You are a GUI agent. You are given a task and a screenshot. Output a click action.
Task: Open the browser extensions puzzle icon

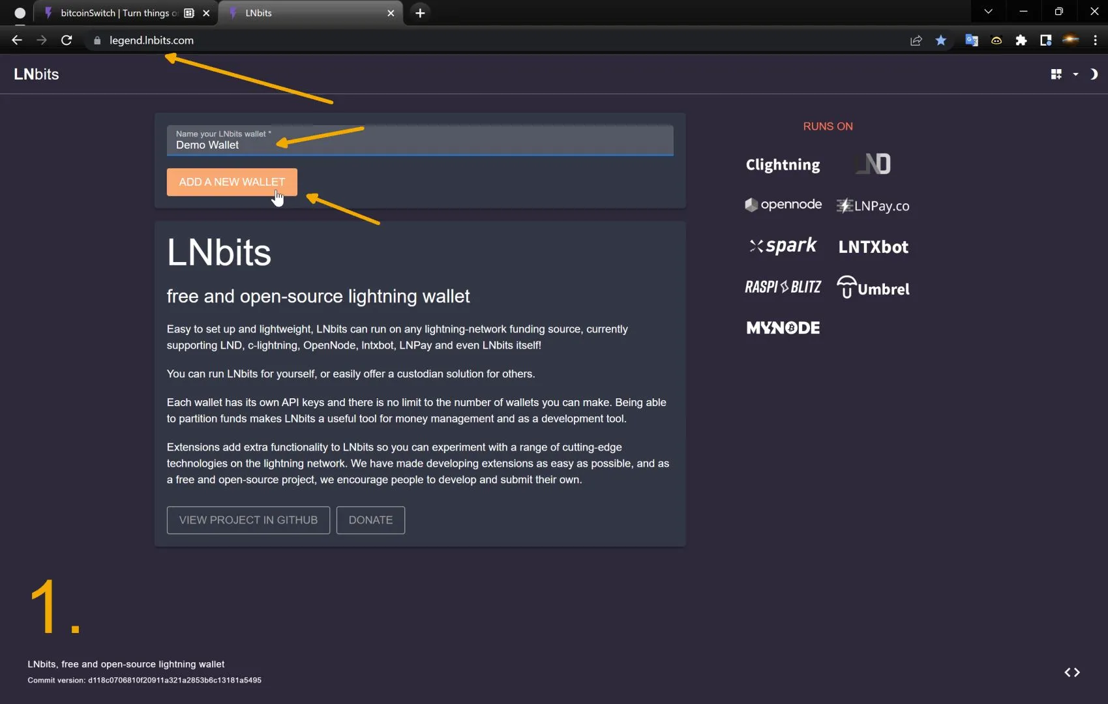(x=1021, y=40)
